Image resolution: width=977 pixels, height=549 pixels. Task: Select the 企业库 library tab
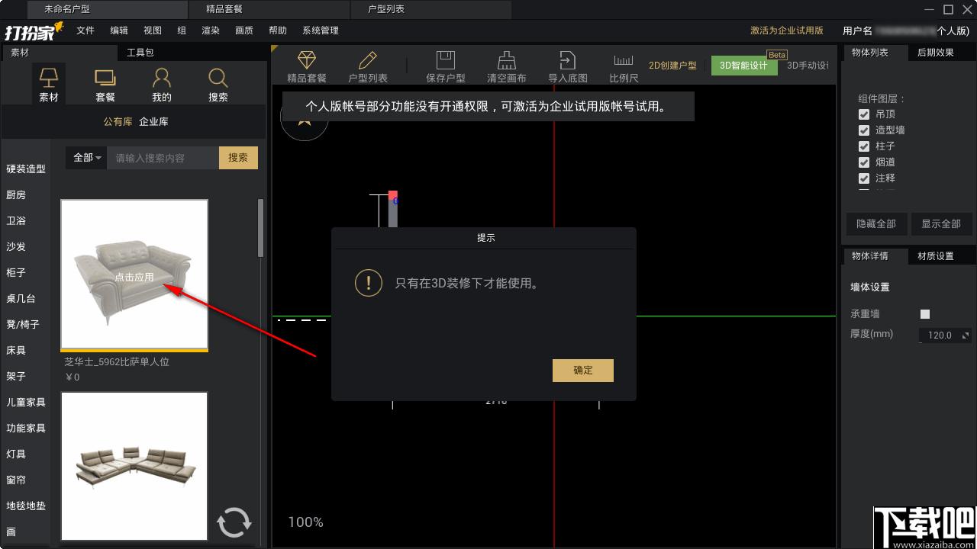point(154,122)
